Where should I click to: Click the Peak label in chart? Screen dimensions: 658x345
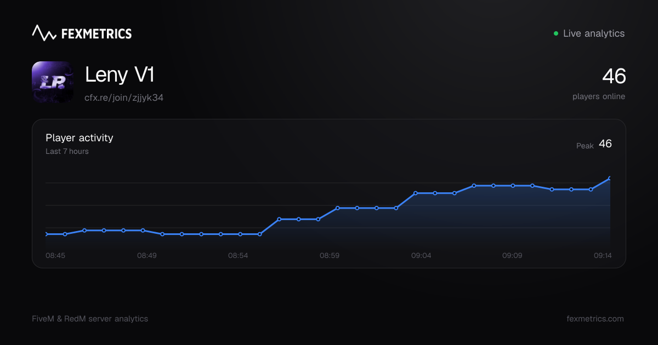click(x=585, y=146)
